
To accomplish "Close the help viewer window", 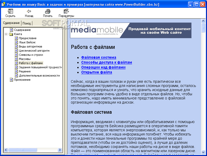I will click(x=203, y=4).
